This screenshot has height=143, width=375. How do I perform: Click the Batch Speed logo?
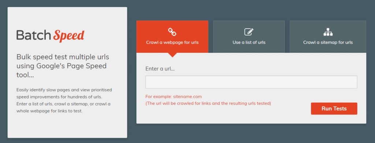(50, 36)
